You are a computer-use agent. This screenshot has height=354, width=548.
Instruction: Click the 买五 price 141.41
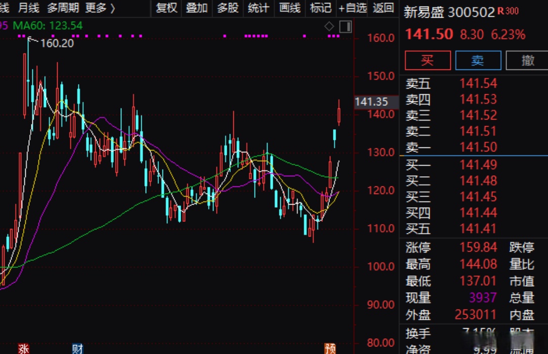click(x=478, y=229)
